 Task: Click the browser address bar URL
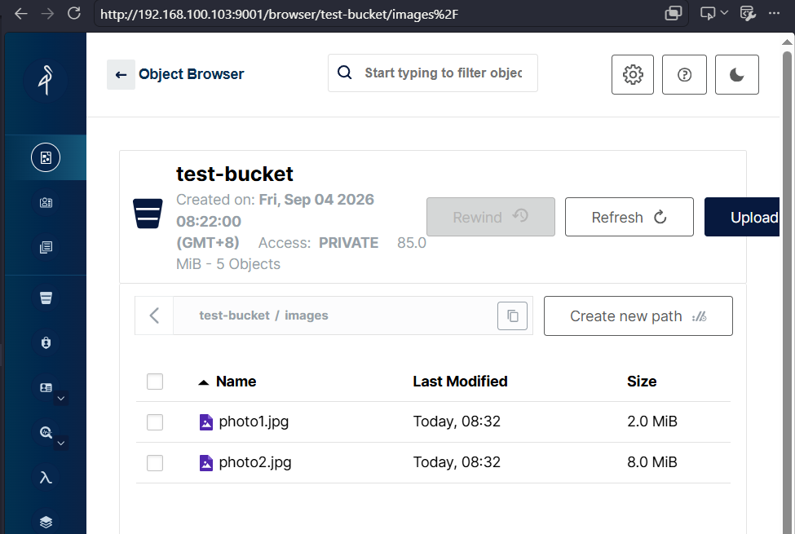(x=280, y=14)
